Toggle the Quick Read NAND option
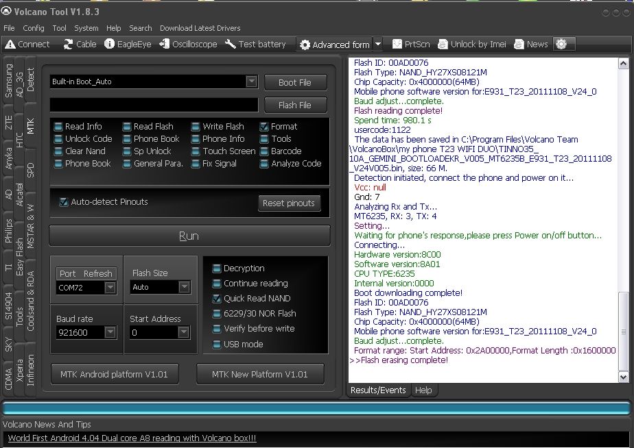Viewport: 634px width, 448px height. point(217,299)
